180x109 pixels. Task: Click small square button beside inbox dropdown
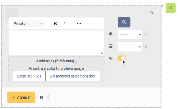click(x=145, y=46)
